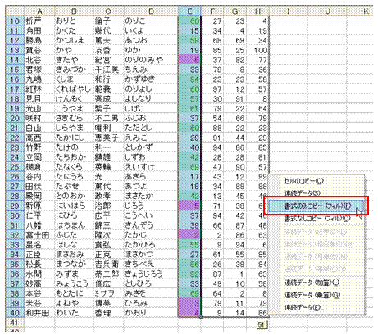Select column H header
This screenshot has height=335, width=378.
click(x=257, y=11)
